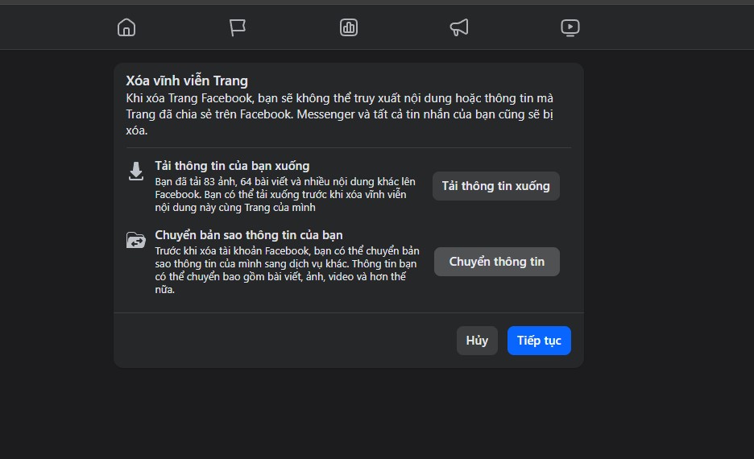The image size is (754, 459).
Task: Cancel deletion with the "Hủy" button
Action: (x=477, y=341)
